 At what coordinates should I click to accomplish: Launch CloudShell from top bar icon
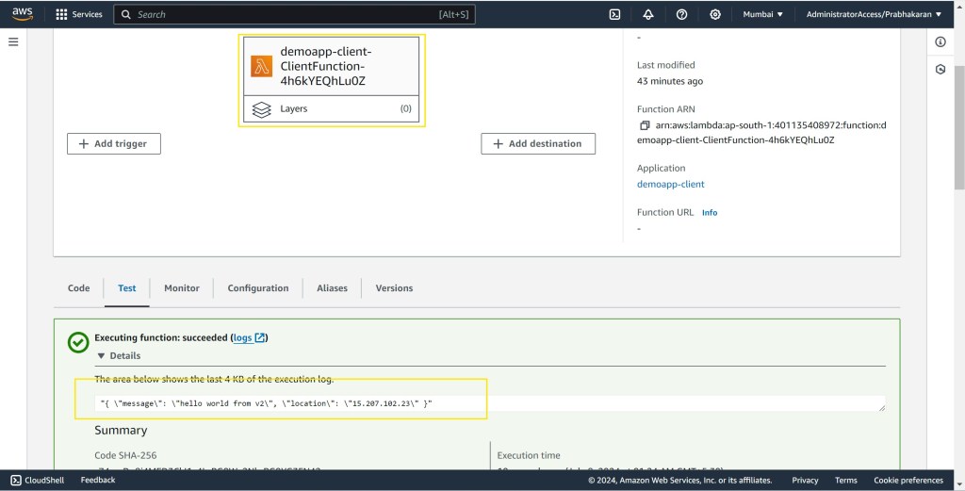point(614,14)
